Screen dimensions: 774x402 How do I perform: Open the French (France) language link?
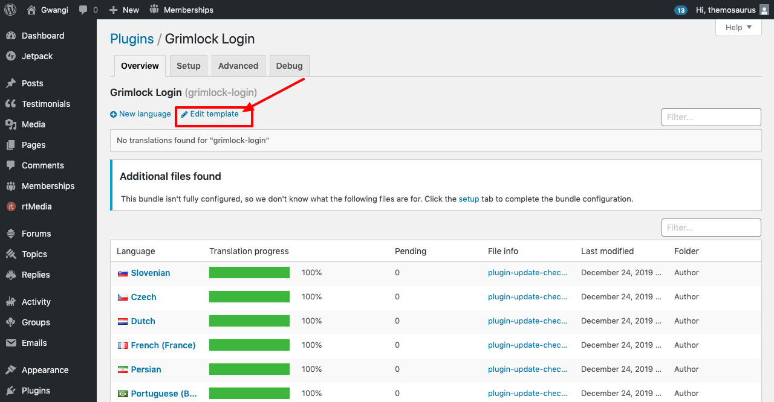(x=163, y=345)
